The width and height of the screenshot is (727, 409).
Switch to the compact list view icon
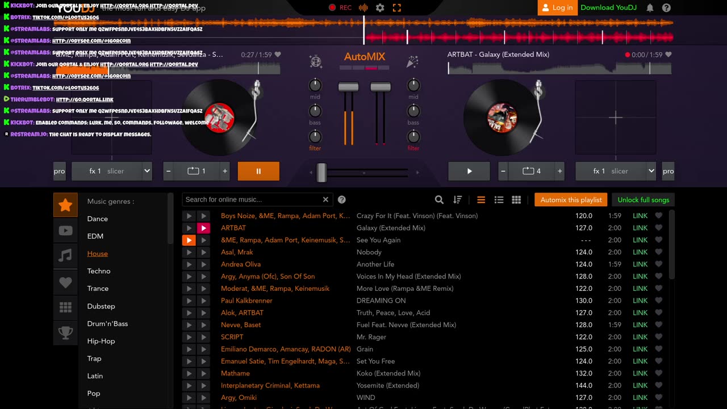(481, 199)
